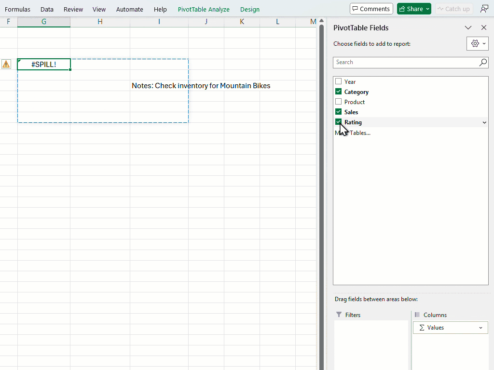The height and width of the screenshot is (370, 494).
Task: Select the cell containing the Notes text
Action: tap(159, 86)
